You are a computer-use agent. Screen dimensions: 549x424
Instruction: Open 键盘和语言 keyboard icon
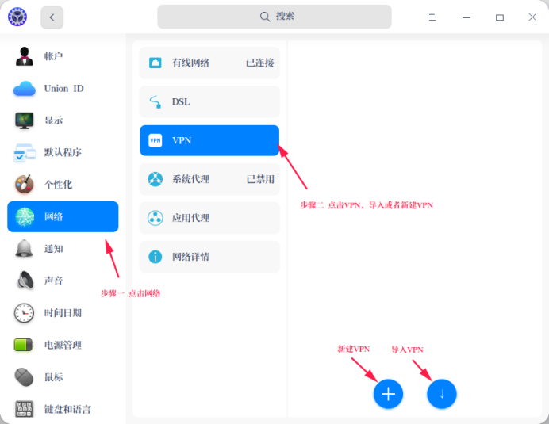(x=24, y=409)
